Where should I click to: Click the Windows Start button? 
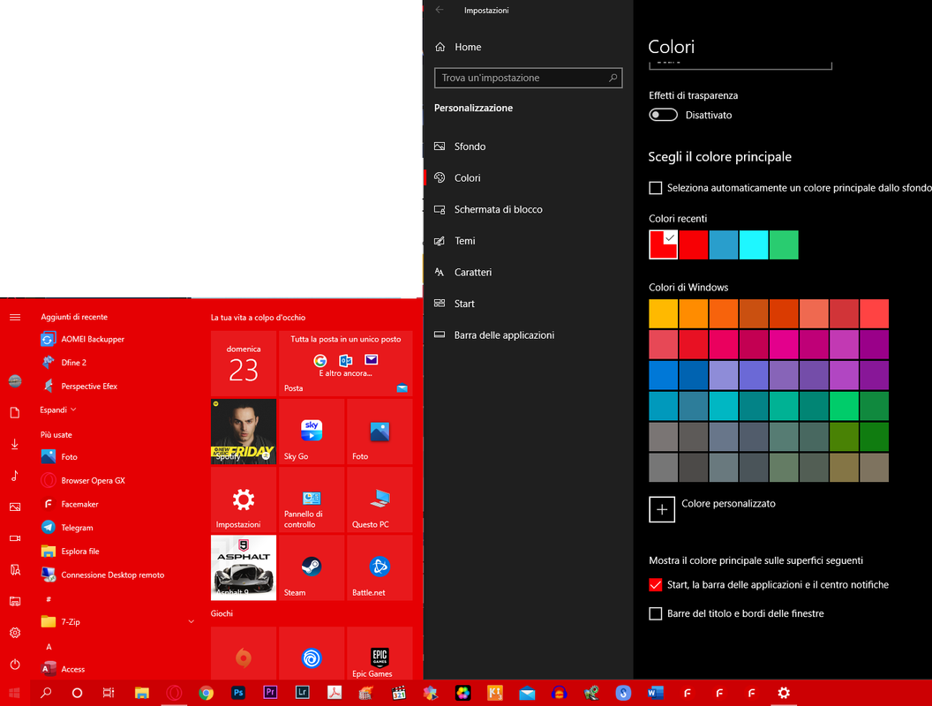pyautogui.click(x=15, y=693)
